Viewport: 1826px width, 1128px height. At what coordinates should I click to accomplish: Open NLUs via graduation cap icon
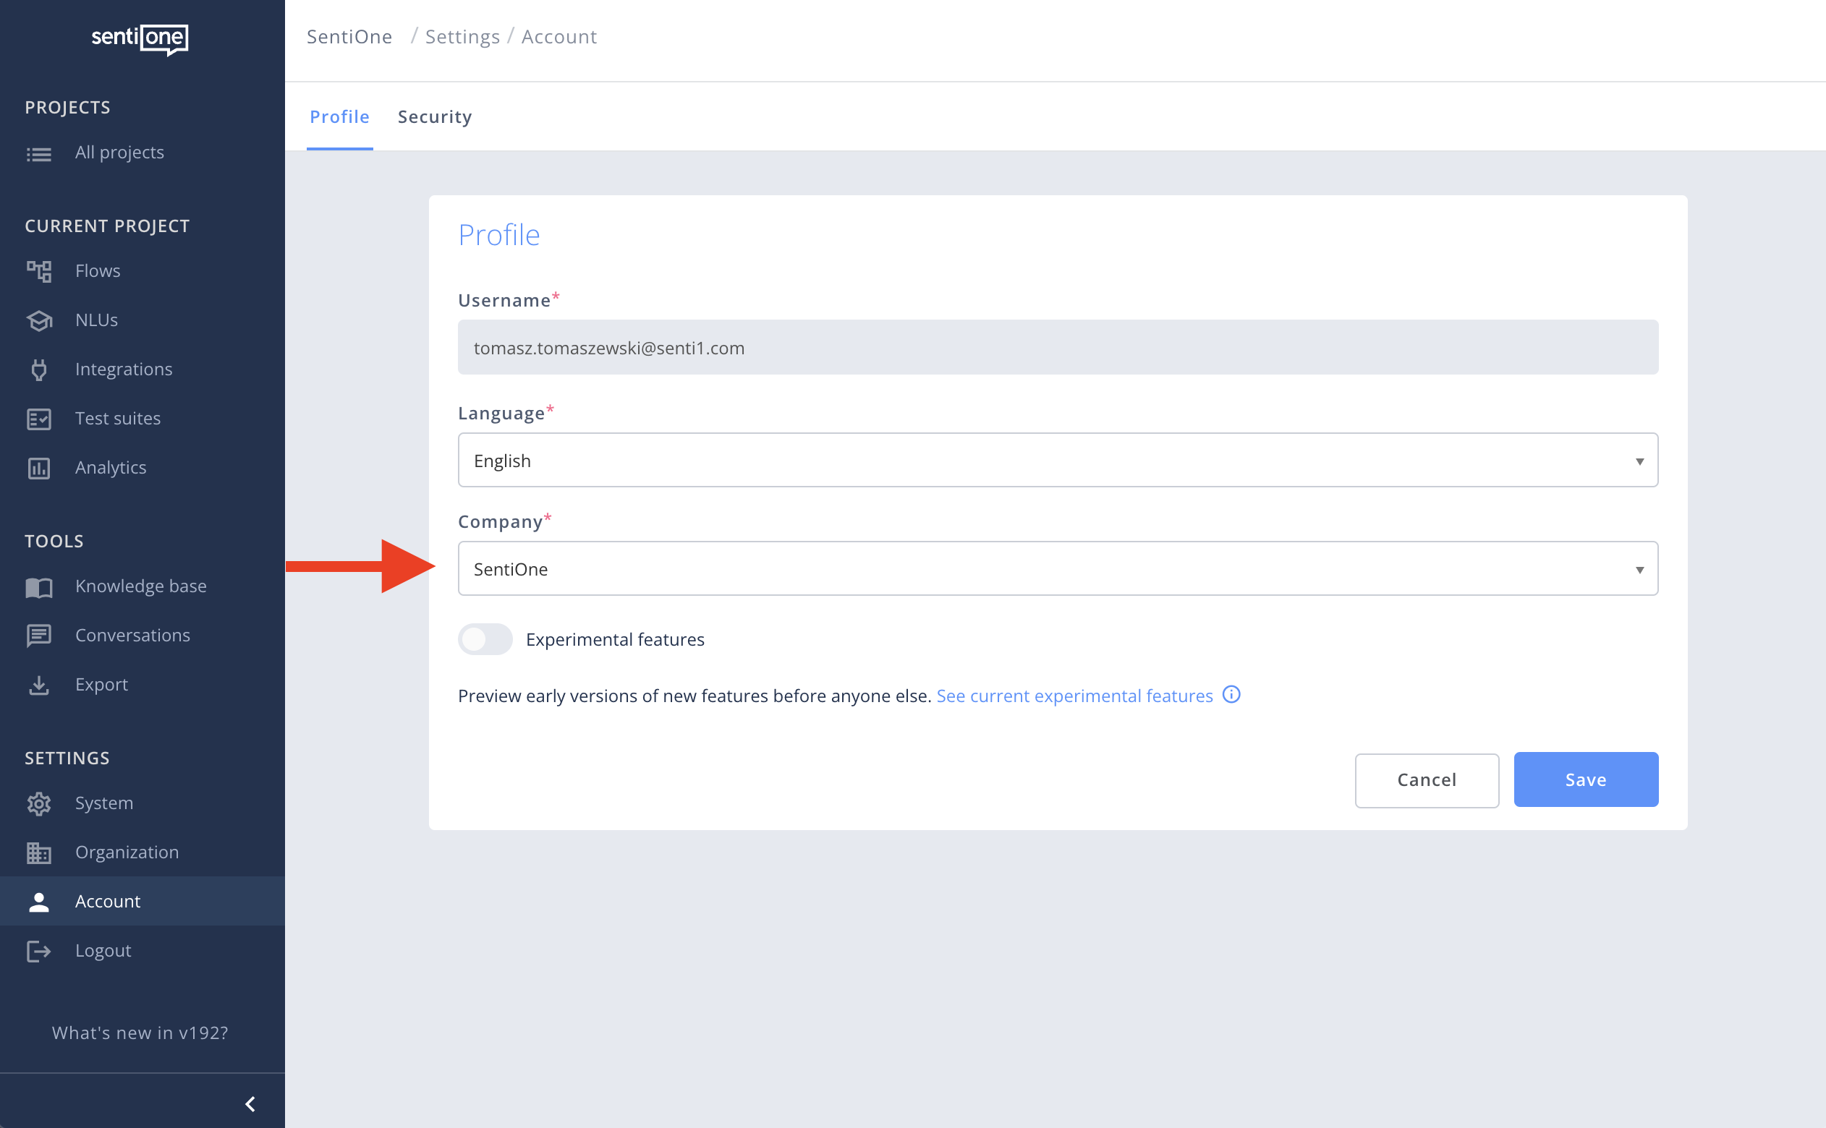click(39, 320)
